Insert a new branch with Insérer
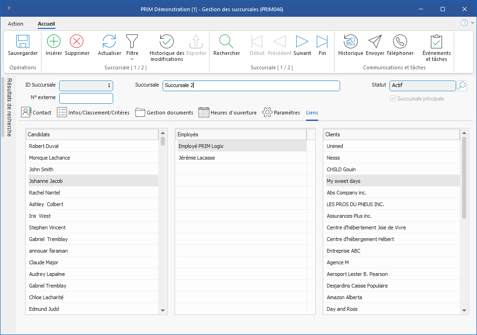Screen dimensions: 477x335 coord(54,42)
